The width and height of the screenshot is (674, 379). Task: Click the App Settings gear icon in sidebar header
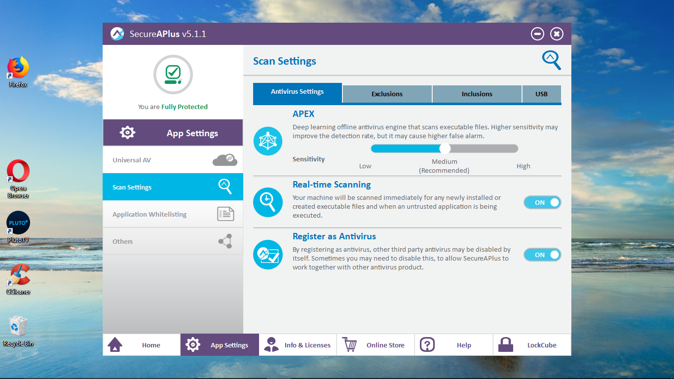(127, 133)
